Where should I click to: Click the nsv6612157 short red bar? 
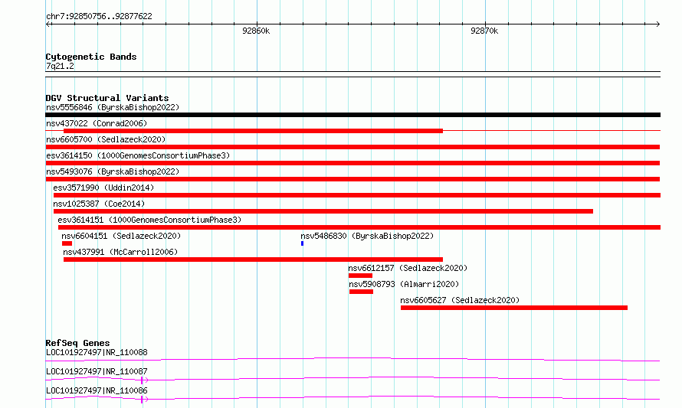[x=360, y=276]
